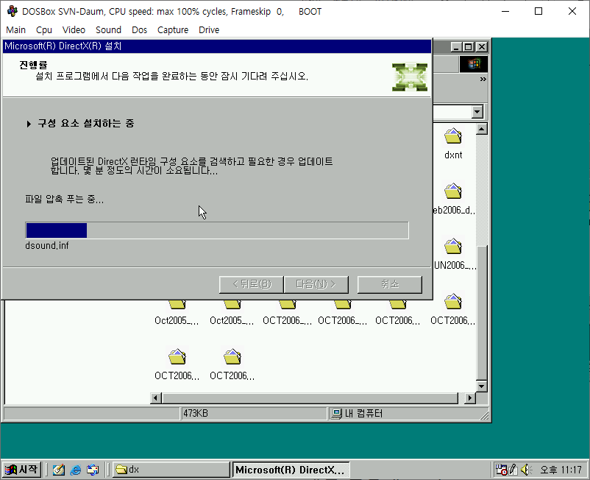The width and height of the screenshot is (590, 480).
Task: Click the task scheduler tray icon
Action: 501,470
